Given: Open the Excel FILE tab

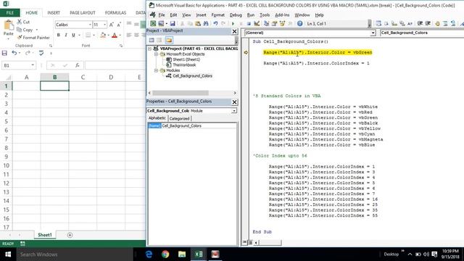Looking at the screenshot, I should 9,13.
